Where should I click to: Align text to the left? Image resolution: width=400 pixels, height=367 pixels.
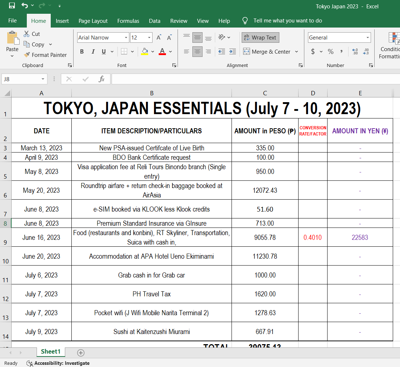(x=187, y=51)
